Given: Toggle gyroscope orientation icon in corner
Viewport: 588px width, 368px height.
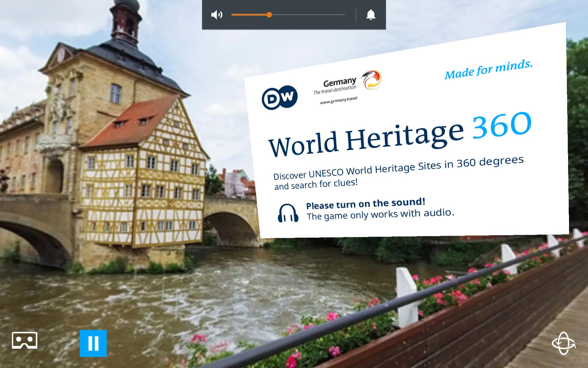Looking at the screenshot, I should 563,343.
